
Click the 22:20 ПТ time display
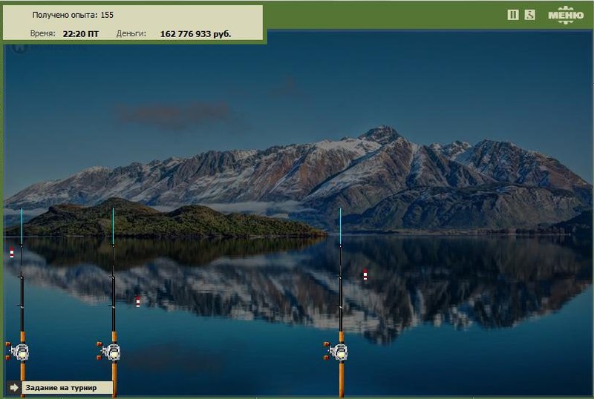(x=81, y=33)
